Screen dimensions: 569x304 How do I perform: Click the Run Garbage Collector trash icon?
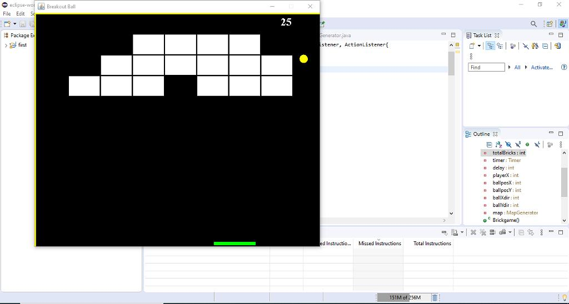pyautogui.click(x=435, y=298)
